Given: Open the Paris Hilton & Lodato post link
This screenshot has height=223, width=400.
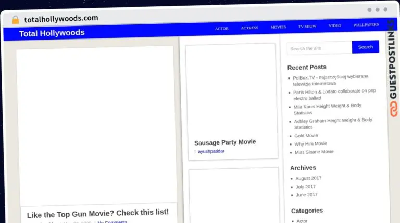Looking at the screenshot, I should (x=334, y=95).
